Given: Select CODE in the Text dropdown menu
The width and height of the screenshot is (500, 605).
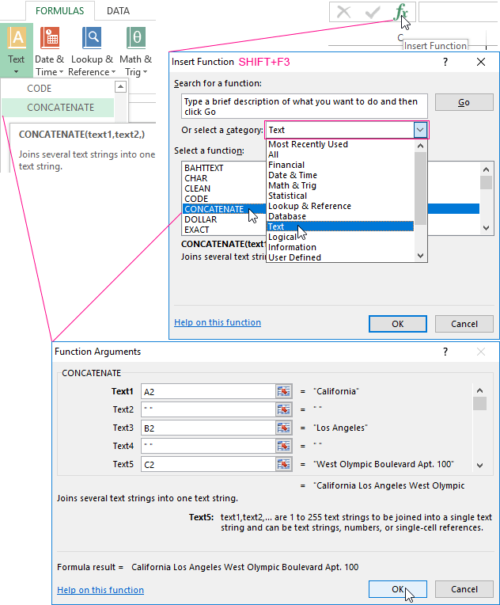Looking at the screenshot, I should (x=58, y=89).
